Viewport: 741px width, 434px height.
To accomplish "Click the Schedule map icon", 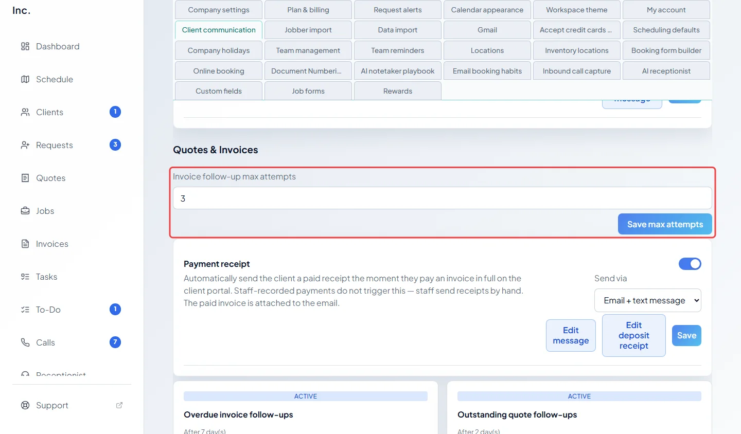I will coord(25,79).
